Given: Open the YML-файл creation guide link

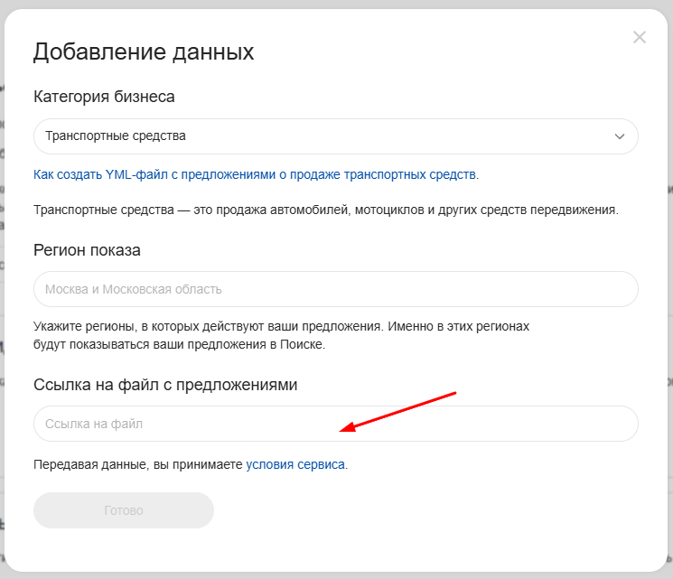Looking at the screenshot, I should [256, 174].
